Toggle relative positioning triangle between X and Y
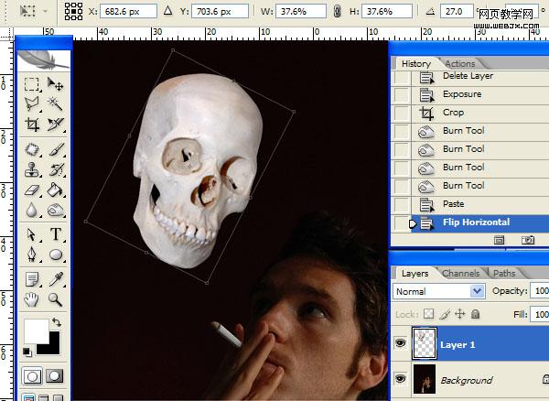This screenshot has height=401, width=549. click(x=168, y=11)
